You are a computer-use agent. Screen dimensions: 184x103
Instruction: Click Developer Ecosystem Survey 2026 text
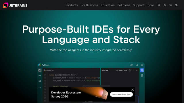[66, 94]
